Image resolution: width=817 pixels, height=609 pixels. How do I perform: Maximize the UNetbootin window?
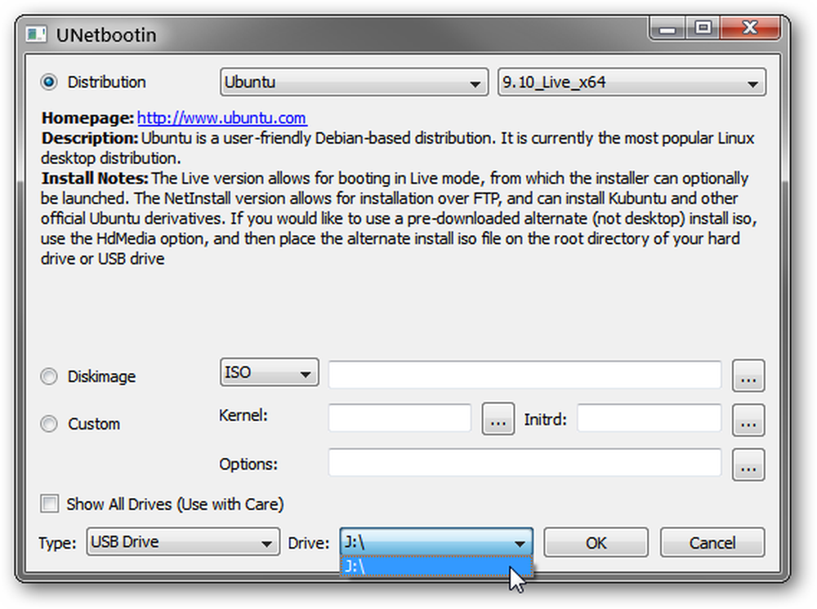(703, 28)
